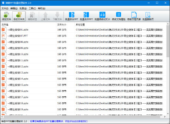The height and width of the screenshot is (124, 170).
Task: Open the 批量(B) menu
Action: (23, 9)
